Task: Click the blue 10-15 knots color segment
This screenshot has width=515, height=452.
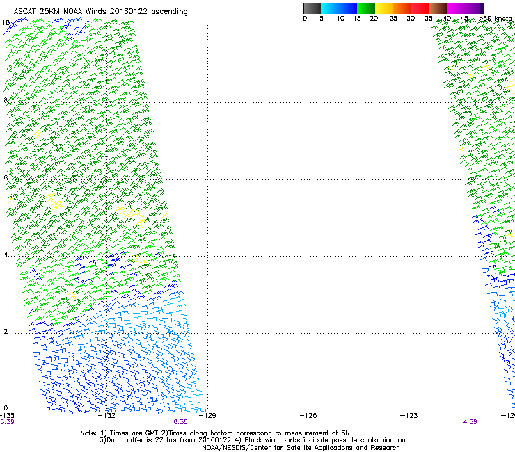Action: point(348,8)
